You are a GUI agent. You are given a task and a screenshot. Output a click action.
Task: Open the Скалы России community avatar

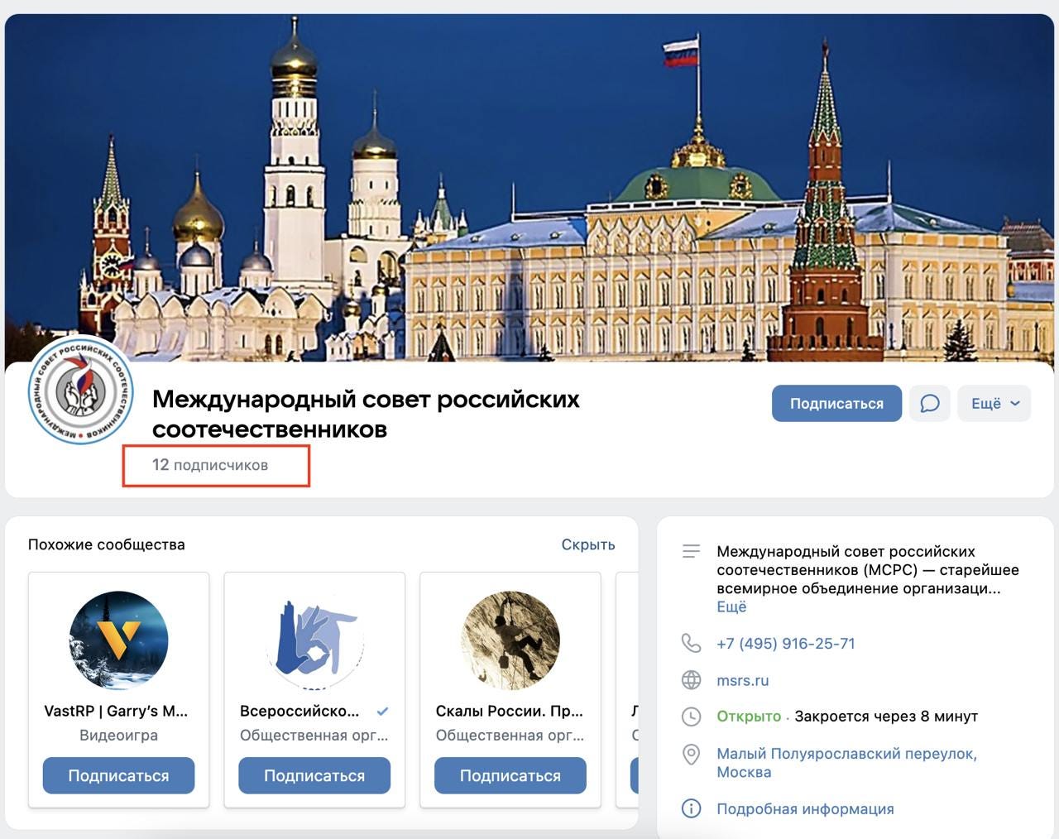510,640
